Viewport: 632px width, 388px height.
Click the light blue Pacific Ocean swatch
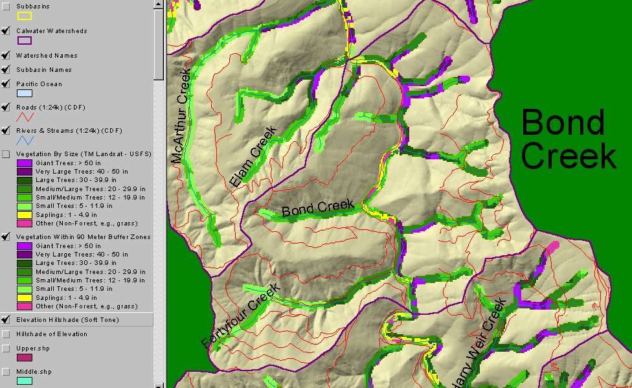pos(24,93)
